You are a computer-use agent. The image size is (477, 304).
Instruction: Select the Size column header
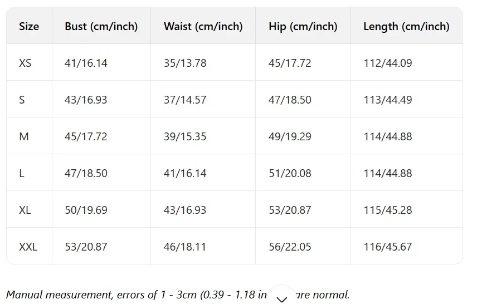point(29,26)
